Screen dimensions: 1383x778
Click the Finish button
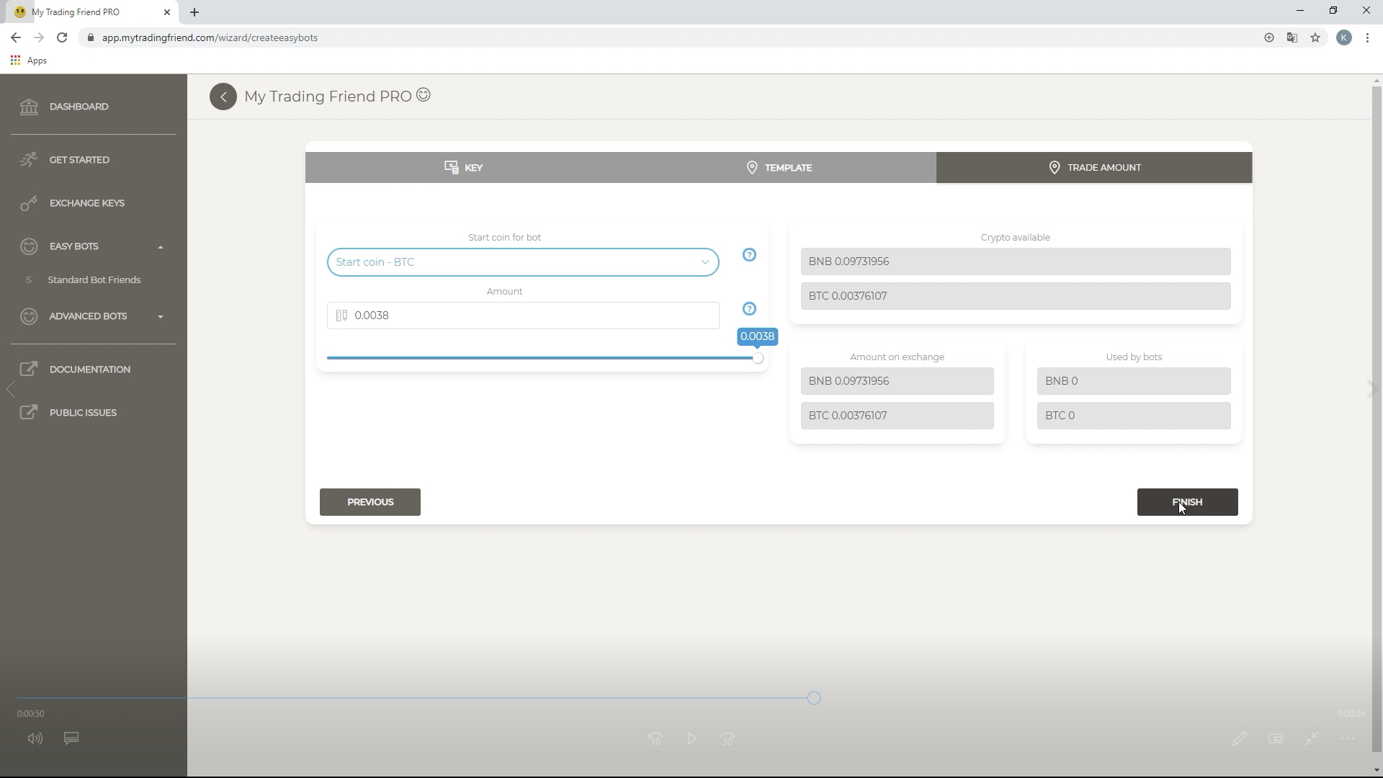(x=1186, y=502)
